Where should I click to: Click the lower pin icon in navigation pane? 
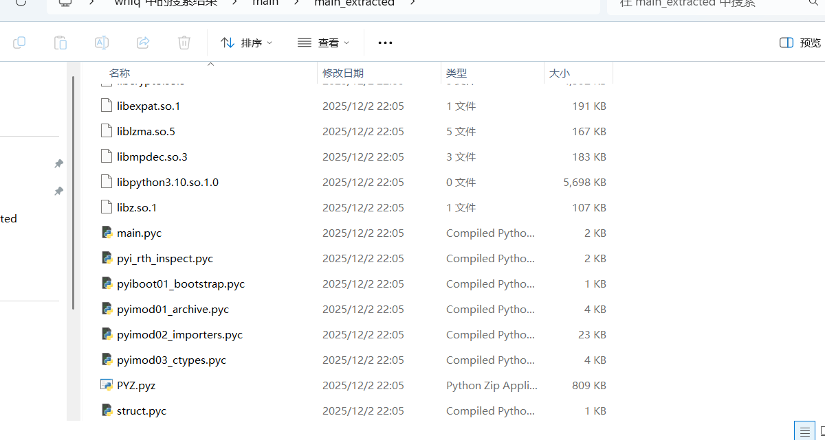tap(59, 191)
